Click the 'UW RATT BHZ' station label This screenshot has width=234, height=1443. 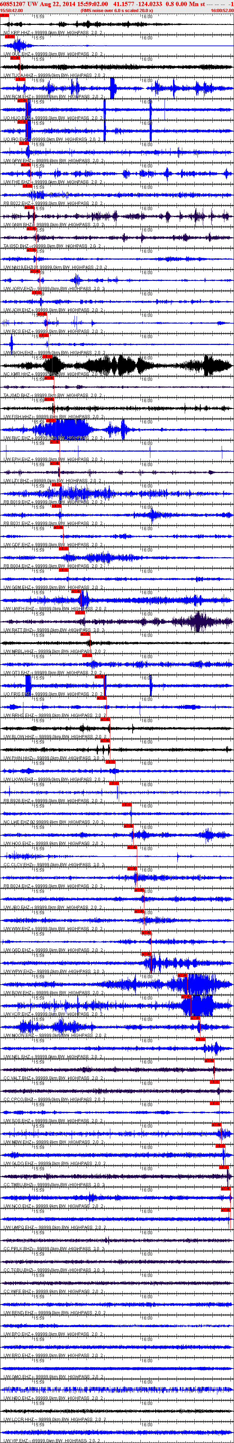point(18,630)
